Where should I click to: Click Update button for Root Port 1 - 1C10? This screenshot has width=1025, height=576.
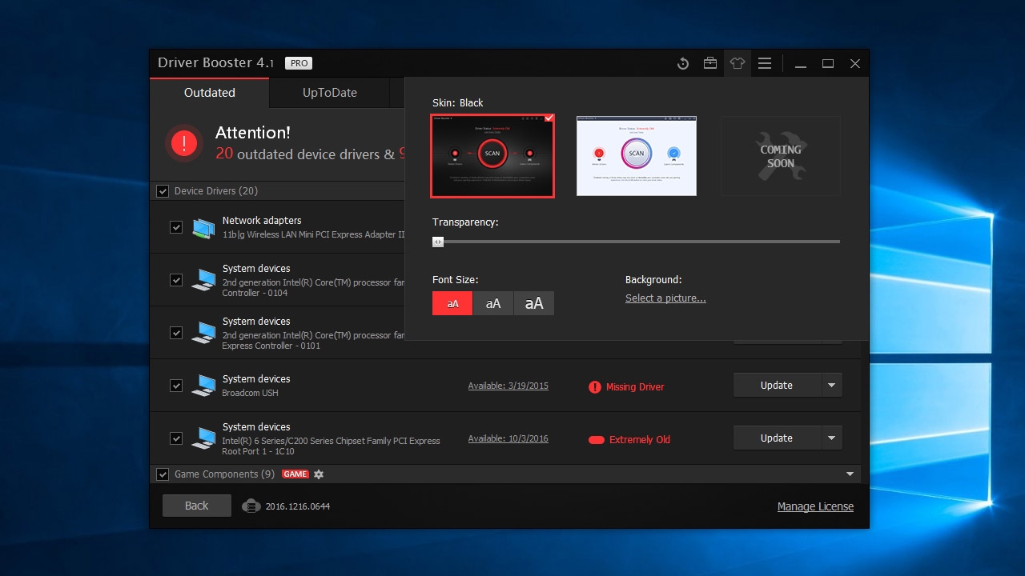pos(777,438)
